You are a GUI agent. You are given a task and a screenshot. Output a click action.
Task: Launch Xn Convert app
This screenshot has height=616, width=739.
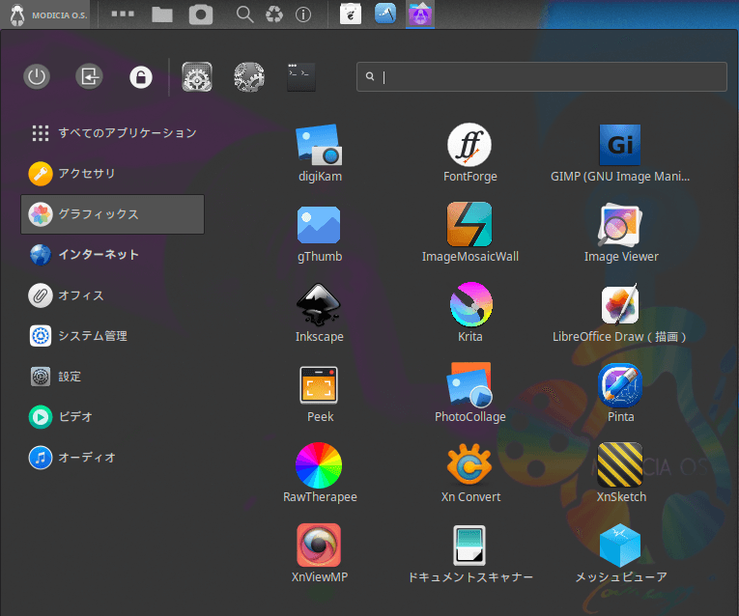[x=469, y=466]
